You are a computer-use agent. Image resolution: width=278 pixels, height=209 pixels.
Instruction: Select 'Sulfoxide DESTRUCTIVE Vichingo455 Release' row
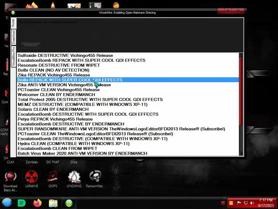128,56
